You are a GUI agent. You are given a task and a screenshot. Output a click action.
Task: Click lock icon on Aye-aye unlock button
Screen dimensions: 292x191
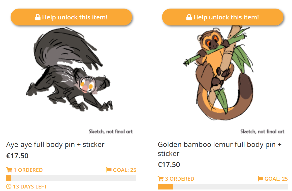[38, 17]
